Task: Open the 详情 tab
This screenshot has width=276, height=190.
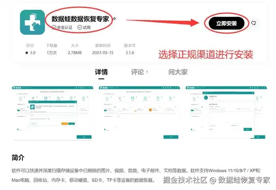Action: point(101,72)
